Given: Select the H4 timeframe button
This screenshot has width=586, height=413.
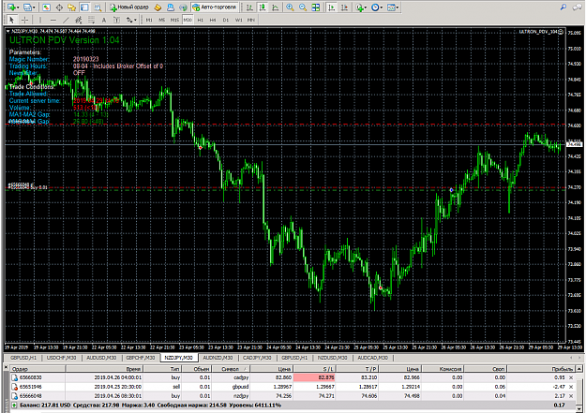Looking at the screenshot, I should click(213, 20).
